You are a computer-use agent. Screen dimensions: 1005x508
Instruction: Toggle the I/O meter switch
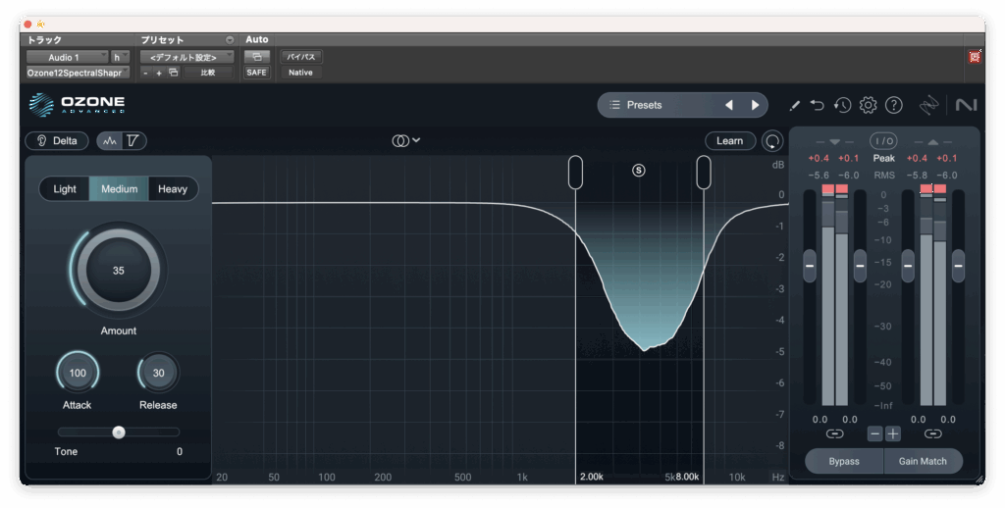(883, 141)
